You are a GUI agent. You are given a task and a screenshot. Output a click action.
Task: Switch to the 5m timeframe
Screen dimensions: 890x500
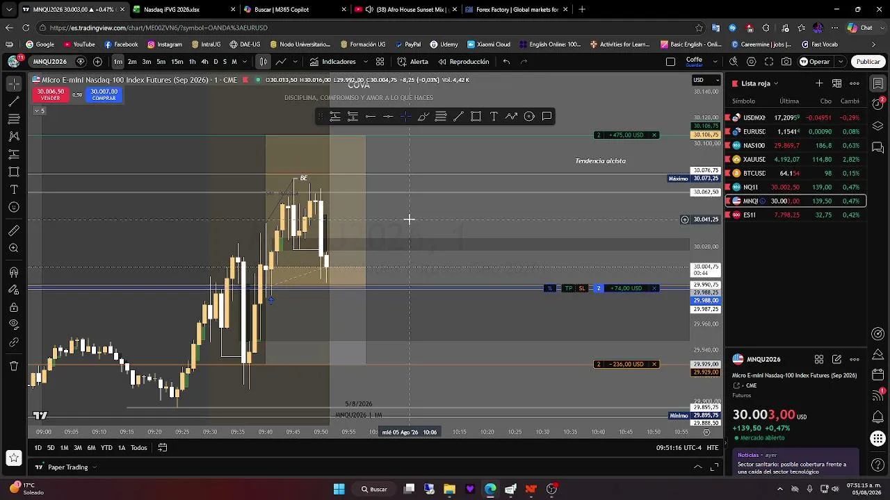(x=161, y=61)
